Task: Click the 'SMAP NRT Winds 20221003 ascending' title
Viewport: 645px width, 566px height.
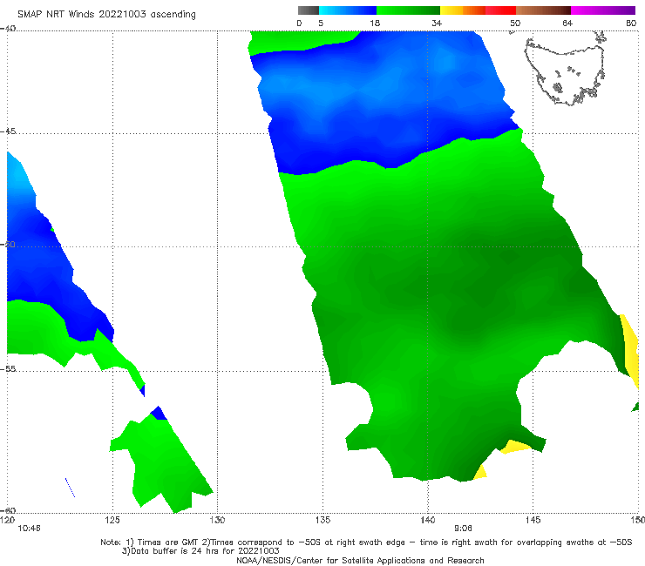Action: tap(106, 14)
